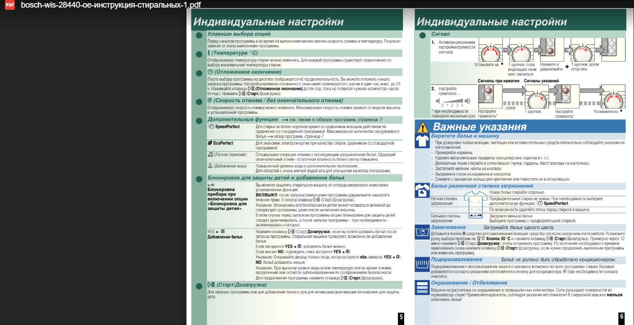Click the washing machine icon beside Белье различной степени загрязнения
The height and width of the screenshot is (325, 634).
(x=422, y=191)
